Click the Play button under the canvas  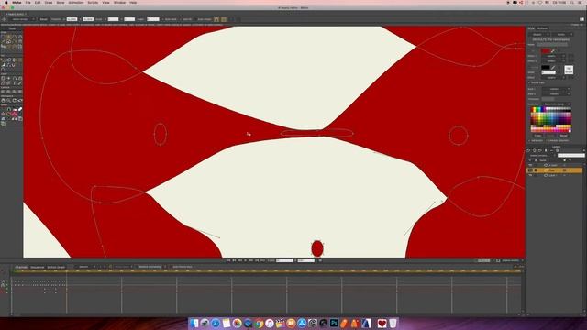click(246, 260)
